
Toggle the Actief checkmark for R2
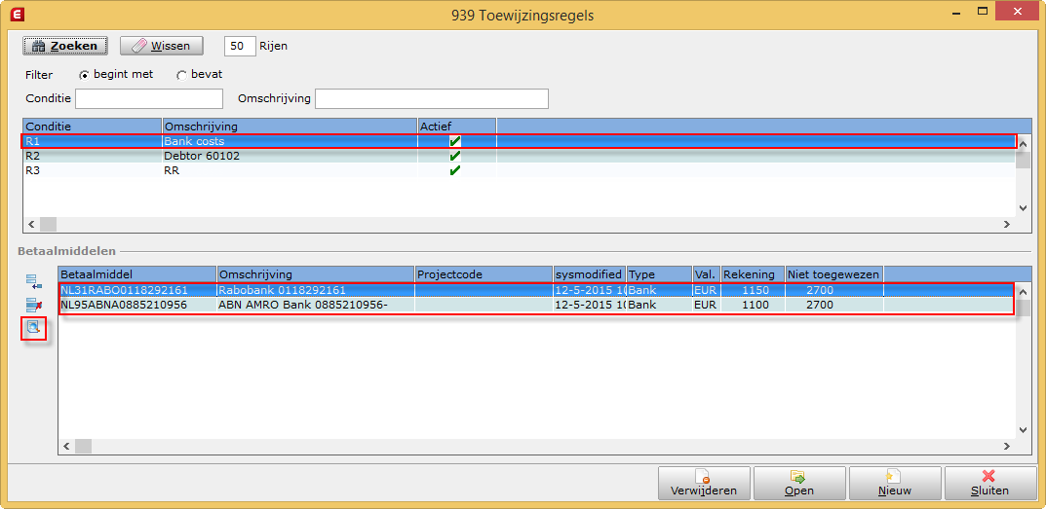click(454, 156)
